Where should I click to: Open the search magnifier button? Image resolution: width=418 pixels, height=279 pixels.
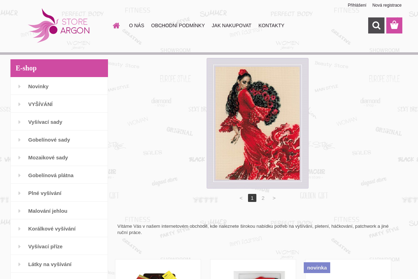click(376, 25)
